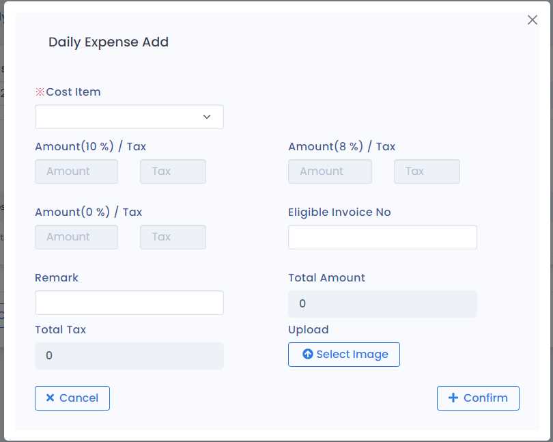Screen dimensions: 553x442
Task: Click the Amount(8 %) amount field
Action: click(330, 171)
